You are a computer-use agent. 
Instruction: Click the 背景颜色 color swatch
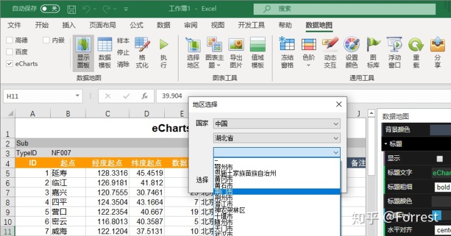click(440, 130)
